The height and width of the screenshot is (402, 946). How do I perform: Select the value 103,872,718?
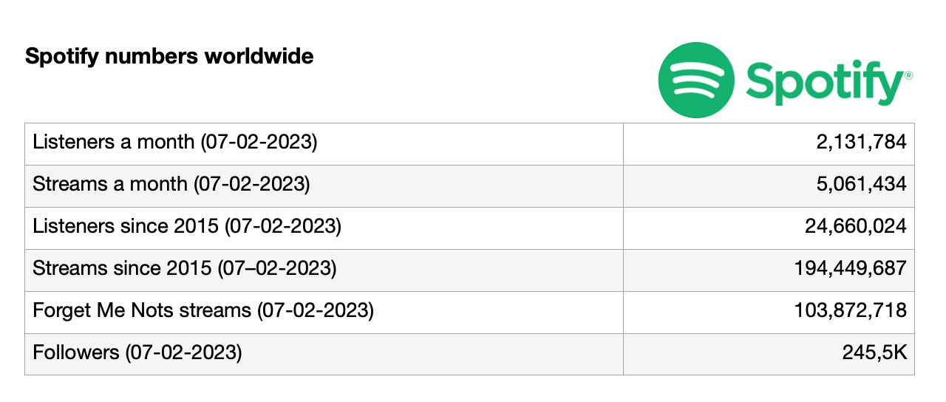click(850, 310)
